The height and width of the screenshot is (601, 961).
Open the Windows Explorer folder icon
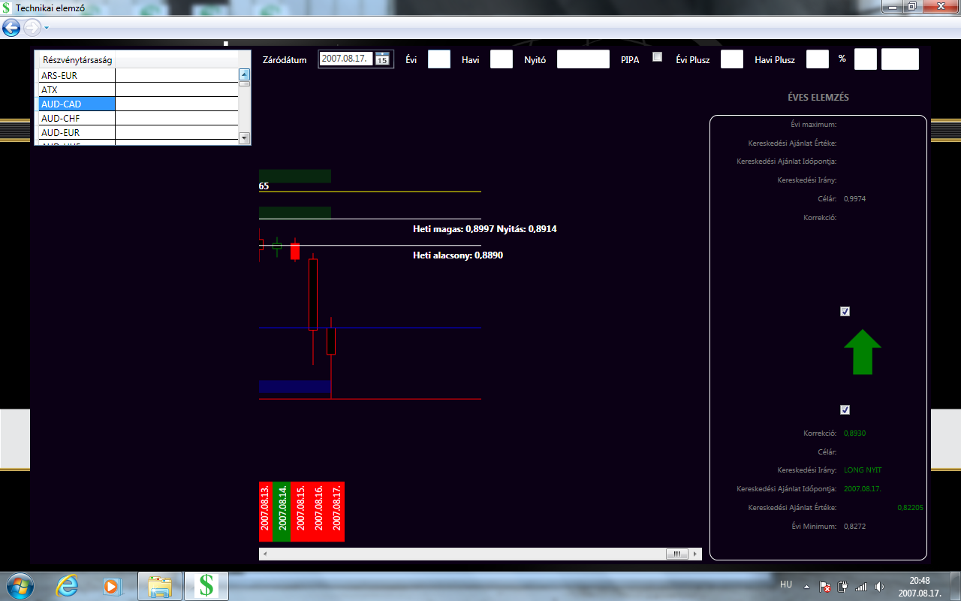coord(160,585)
